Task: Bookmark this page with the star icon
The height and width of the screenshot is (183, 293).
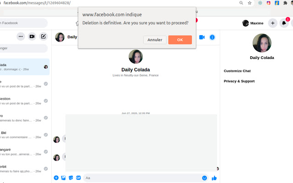Action: click(x=250, y=3)
